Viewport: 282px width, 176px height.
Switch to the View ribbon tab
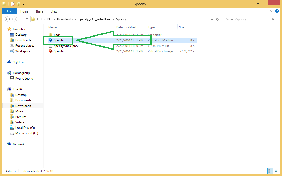pyautogui.click(x=54, y=11)
